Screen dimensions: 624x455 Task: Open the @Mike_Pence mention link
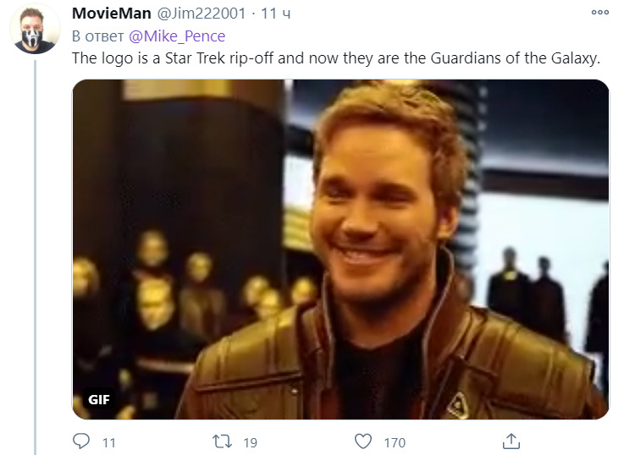[177, 36]
